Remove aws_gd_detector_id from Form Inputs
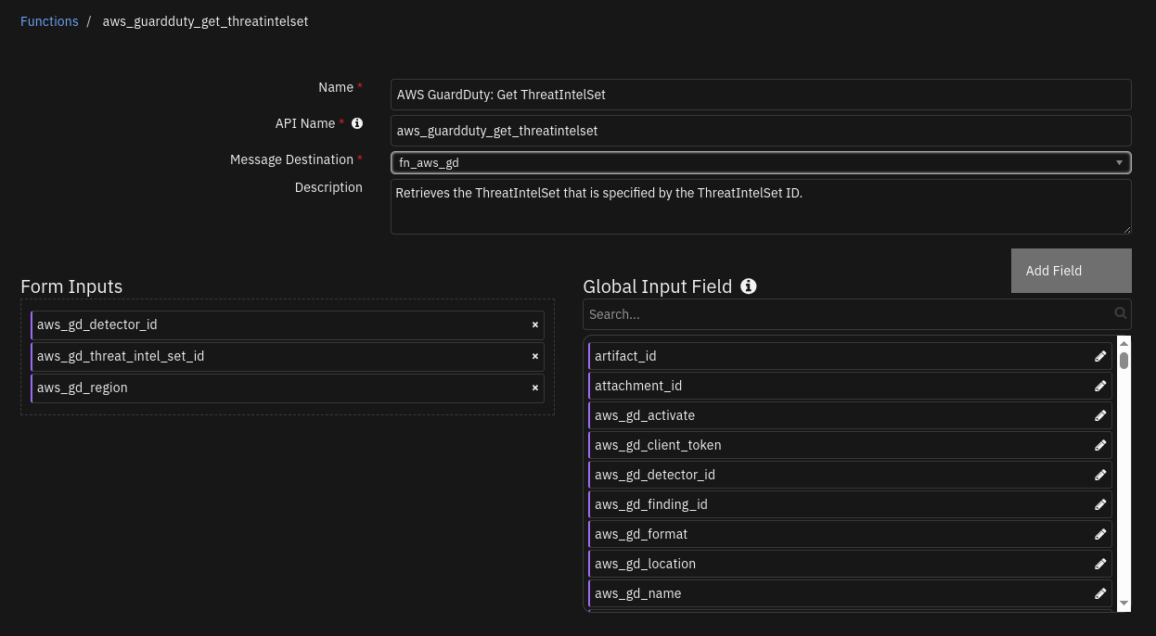 coord(535,324)
